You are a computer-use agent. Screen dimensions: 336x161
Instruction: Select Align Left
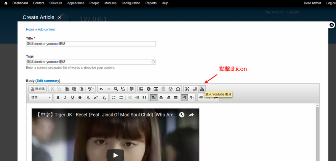click(x=154, y=97)
